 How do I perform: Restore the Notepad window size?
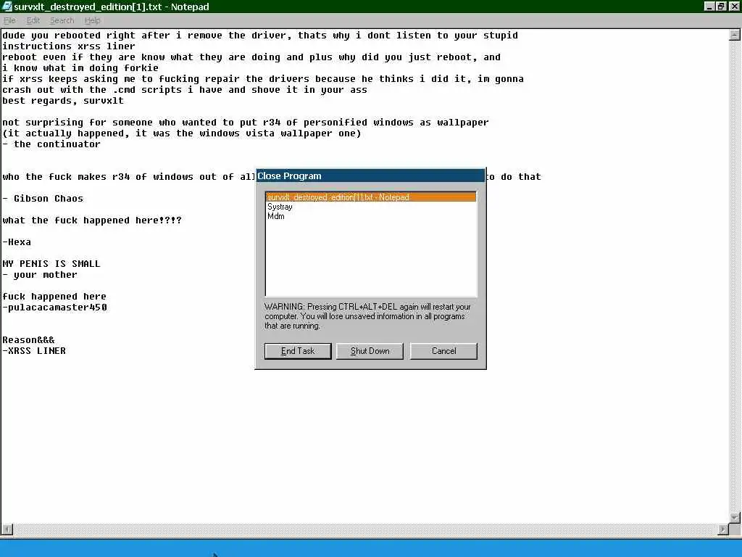pos(720,6)
